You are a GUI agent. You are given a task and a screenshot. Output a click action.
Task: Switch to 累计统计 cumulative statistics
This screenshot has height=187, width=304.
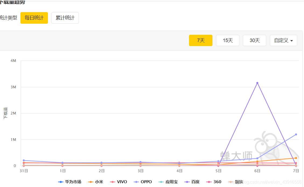coord(65,18)
